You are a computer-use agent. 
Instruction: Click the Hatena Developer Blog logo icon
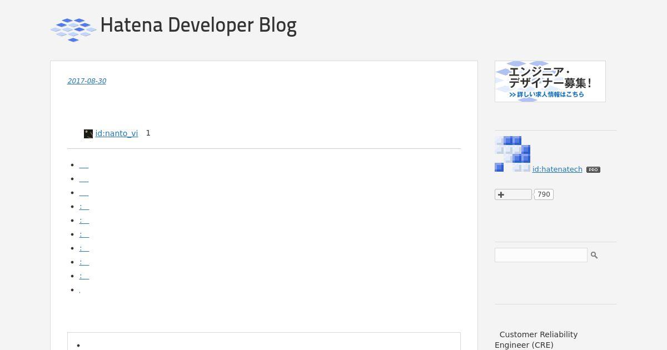coord(73,30)
